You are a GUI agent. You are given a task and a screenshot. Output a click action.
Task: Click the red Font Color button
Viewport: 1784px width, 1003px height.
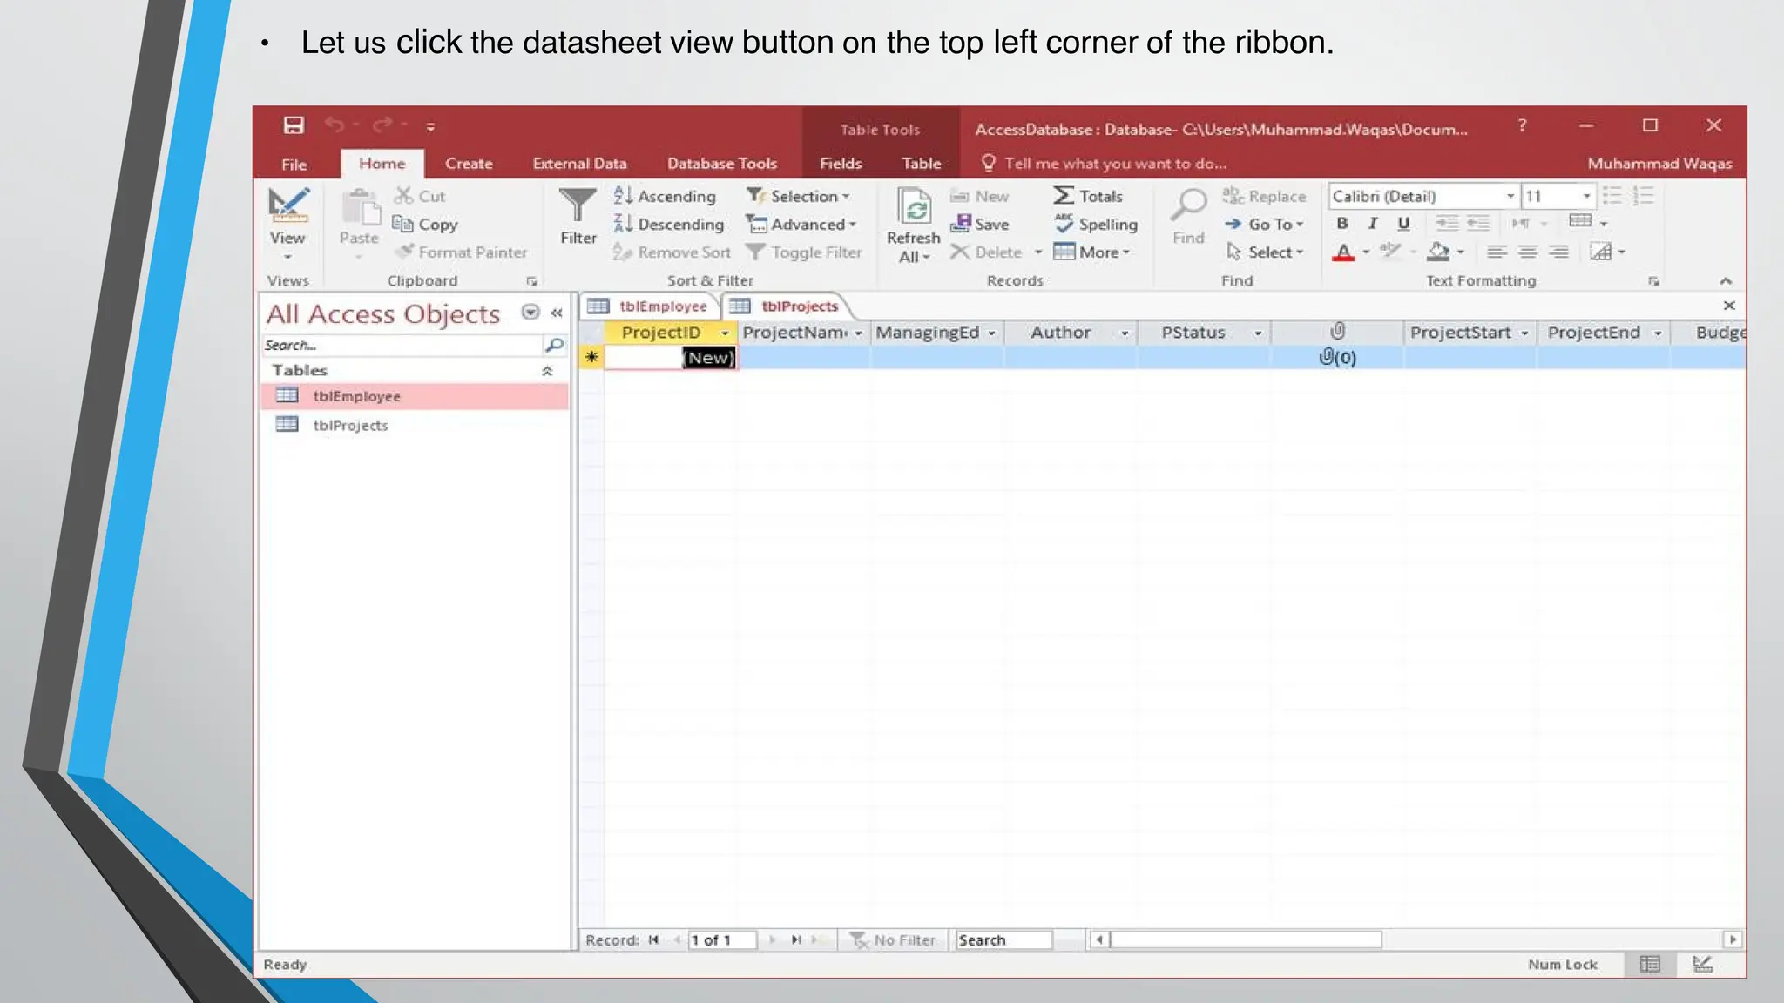pos(1343,252)
